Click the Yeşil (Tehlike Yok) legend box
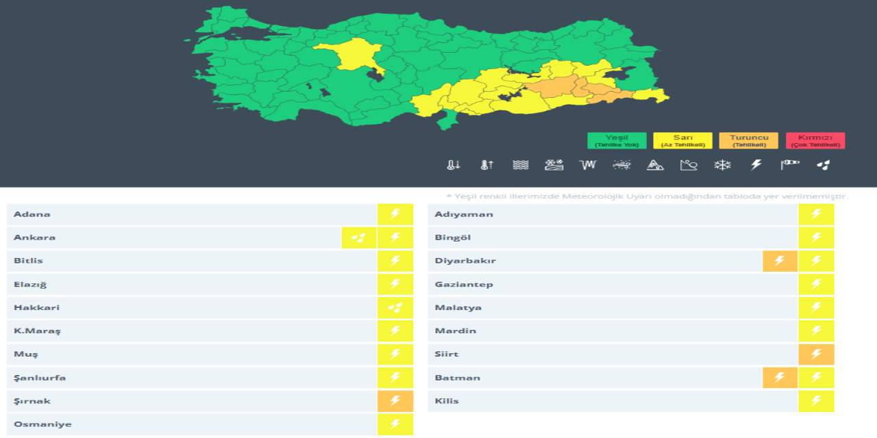The image size is (877, 438). pyautogui.click(x=617, y=141)
